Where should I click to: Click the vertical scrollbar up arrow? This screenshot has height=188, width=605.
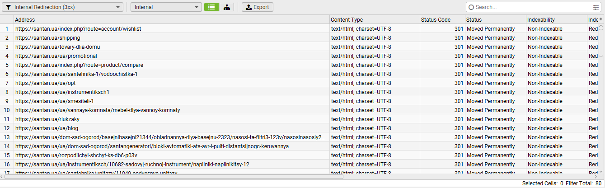click(x=601, y=27)
